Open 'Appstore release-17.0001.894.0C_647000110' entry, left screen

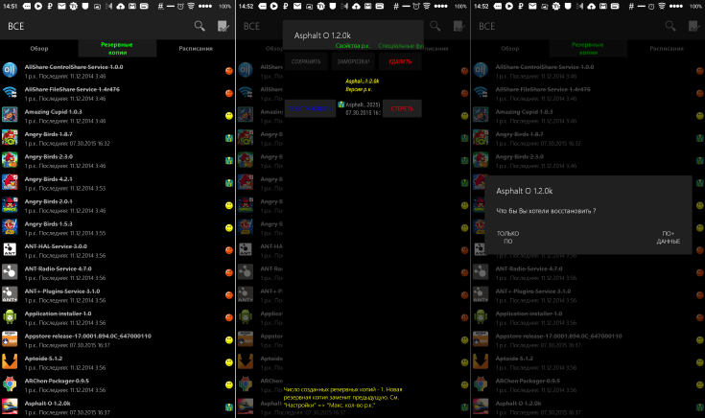coord(117,340)
